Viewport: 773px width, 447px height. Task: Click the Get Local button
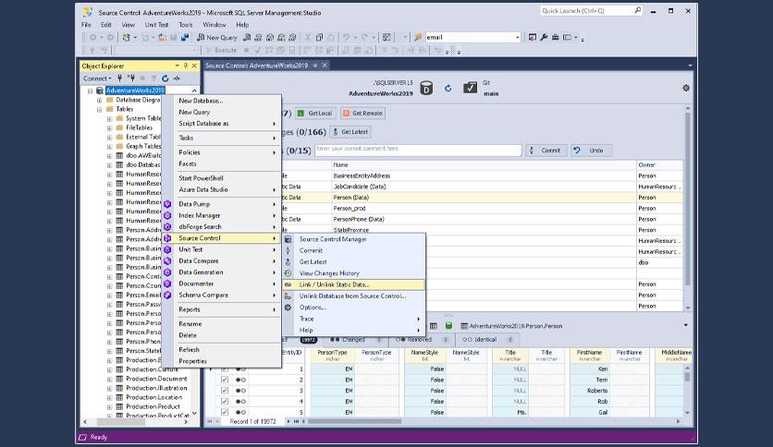pyautogui.click(x=315, y=114)
